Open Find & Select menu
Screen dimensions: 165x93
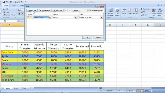(160, 12)
